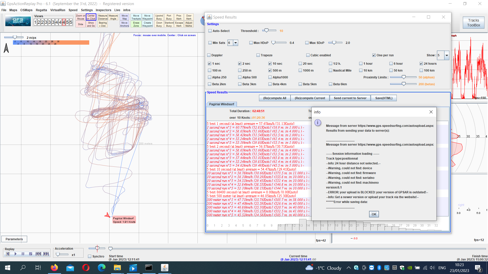488x274 pixels.
Task: Enable the Doppler option
Action: click(x=209, y=55)
